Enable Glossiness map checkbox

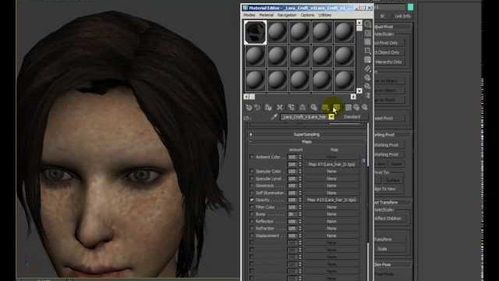tap(251, 186)
